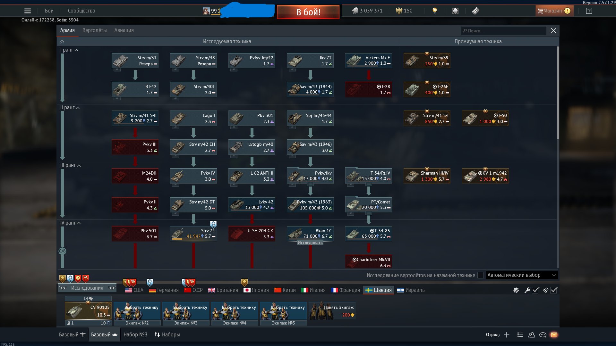Open the Наборы presets button

(167, 335)
